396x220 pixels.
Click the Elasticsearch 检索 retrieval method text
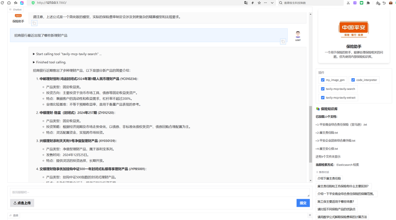pos(347,165)
